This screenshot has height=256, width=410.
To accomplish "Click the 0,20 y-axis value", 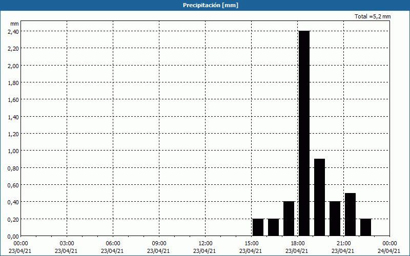I will 13,220.
